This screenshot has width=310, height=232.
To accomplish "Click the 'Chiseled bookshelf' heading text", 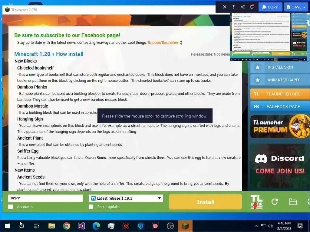I will tap(35, 68).
